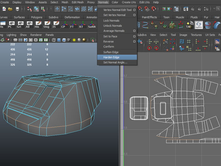Switch to the Polygons shelf tab
Image resolution: width=221 pixels, height=166 pixels.
[36, 17]
